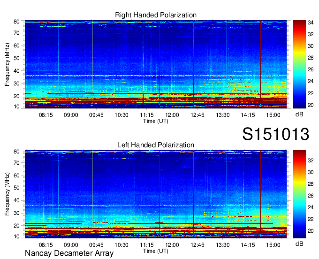Image resolution: width=319 pixels, height=259 pixels.
Task: Click the 09:00 tick label on top plot
Action: [x=71, y=115]
